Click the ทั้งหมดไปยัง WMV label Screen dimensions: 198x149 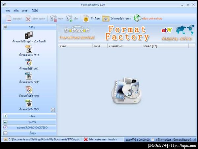tap(29, 96)
